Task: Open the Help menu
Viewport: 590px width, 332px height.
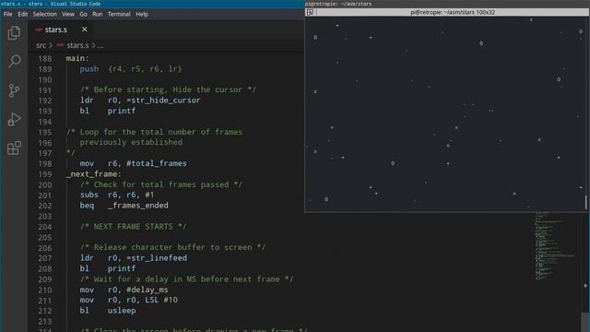Action: coord(142,15)
